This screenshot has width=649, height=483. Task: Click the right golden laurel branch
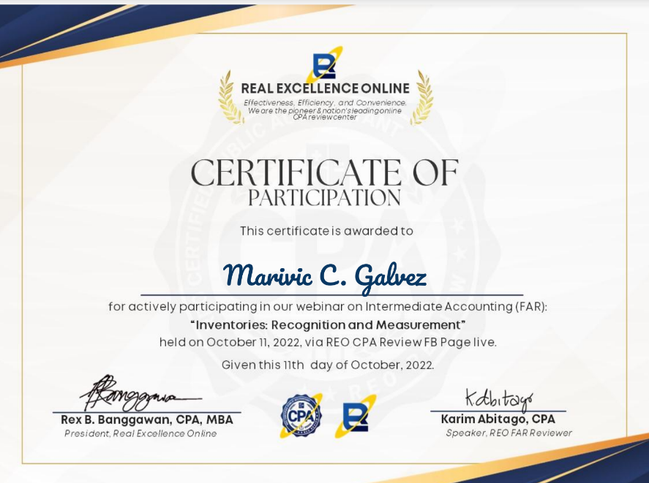point(421,97)
